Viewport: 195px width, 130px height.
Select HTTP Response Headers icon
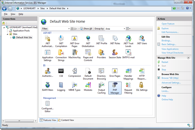tap(142, 74)
